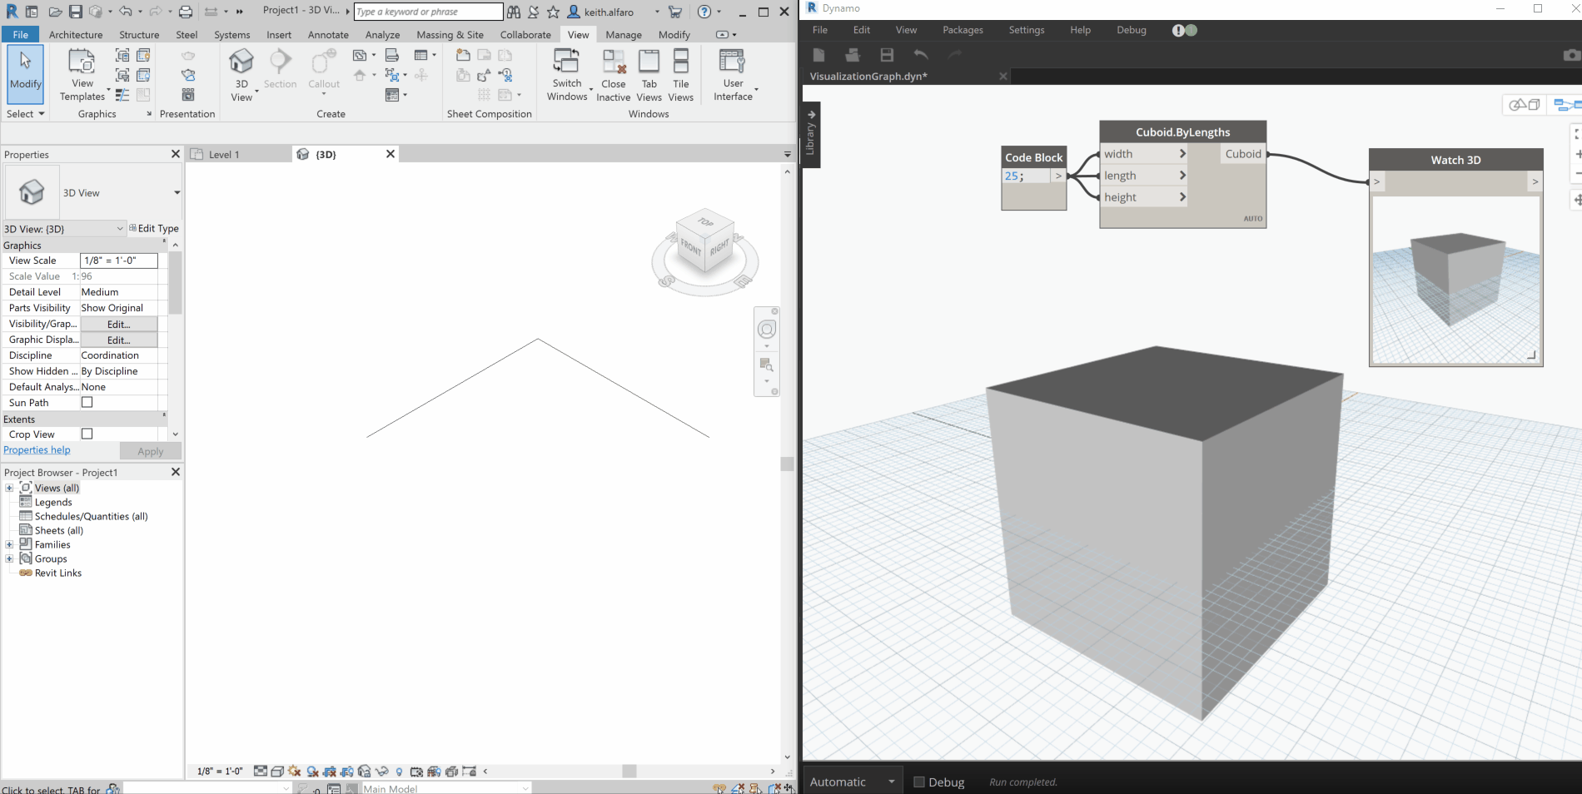This screenshot has width=1582, height=794.
Task: Open the Architecture ribbon tab
Action: (76, 34)
